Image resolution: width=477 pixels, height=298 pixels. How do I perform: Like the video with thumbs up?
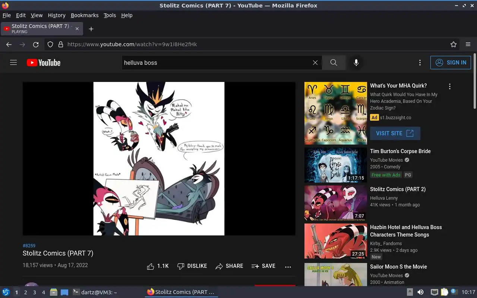[x=158, y=266]
